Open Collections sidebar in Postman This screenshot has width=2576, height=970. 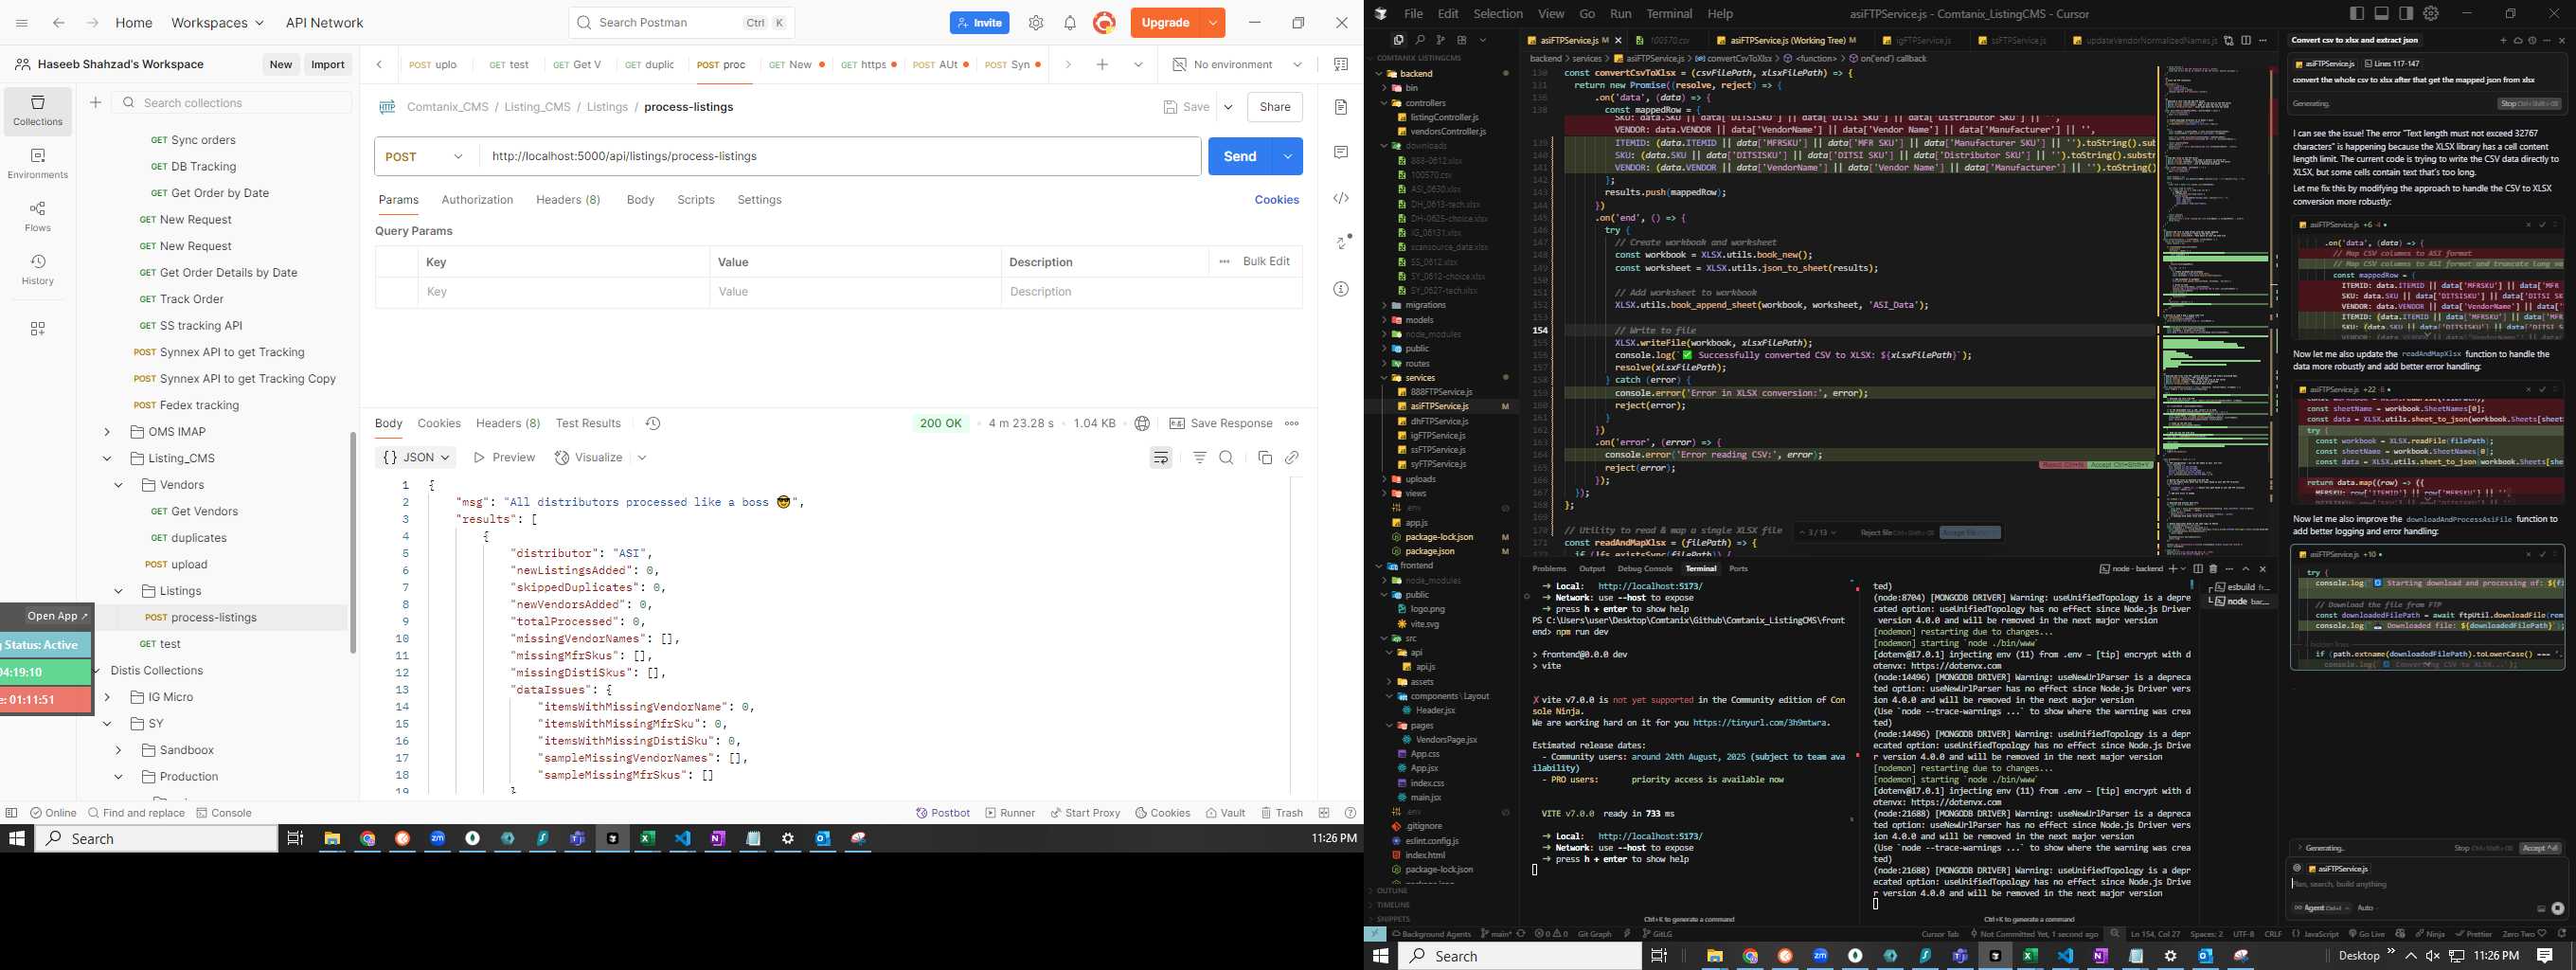tap(38, 110)
